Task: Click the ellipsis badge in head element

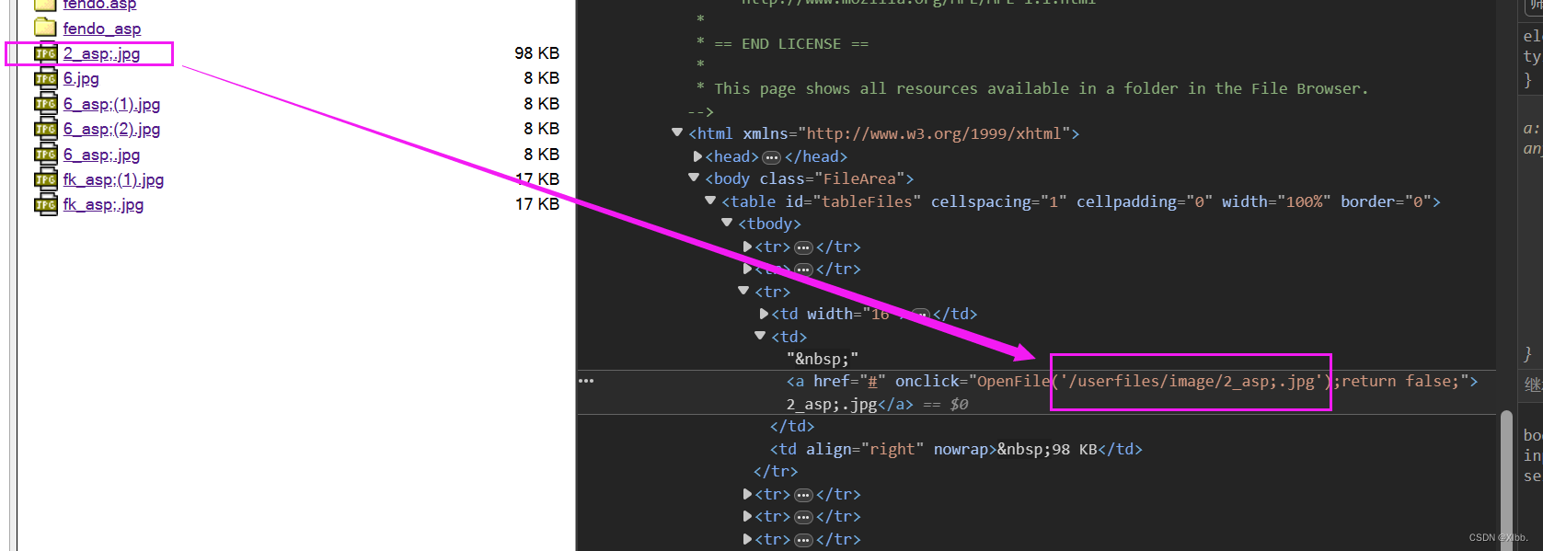Action: (x=772, y=157)
